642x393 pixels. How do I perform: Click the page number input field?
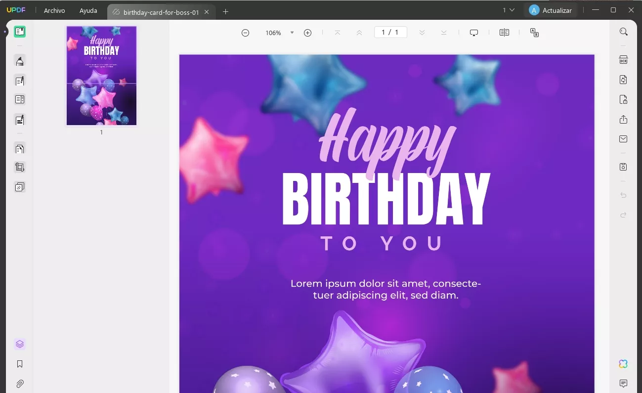(390, 33)
